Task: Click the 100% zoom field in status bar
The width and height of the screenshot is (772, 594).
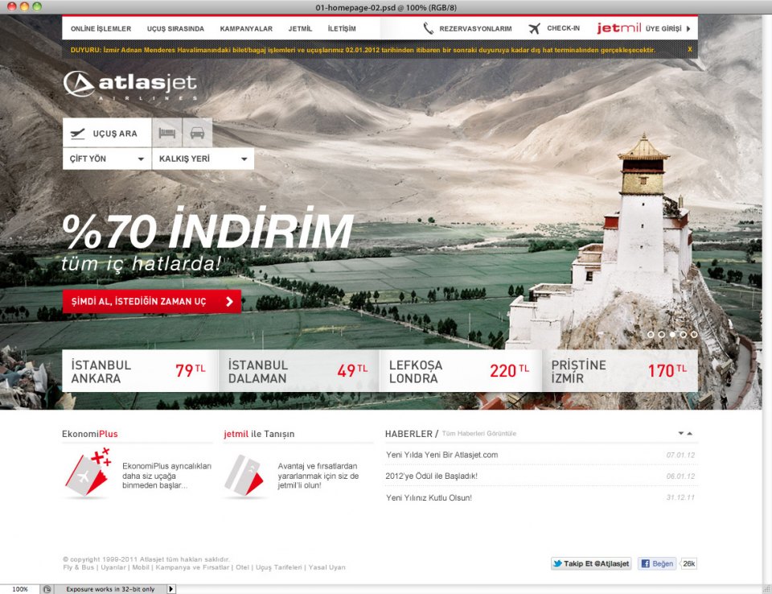Action: [19, 589]
